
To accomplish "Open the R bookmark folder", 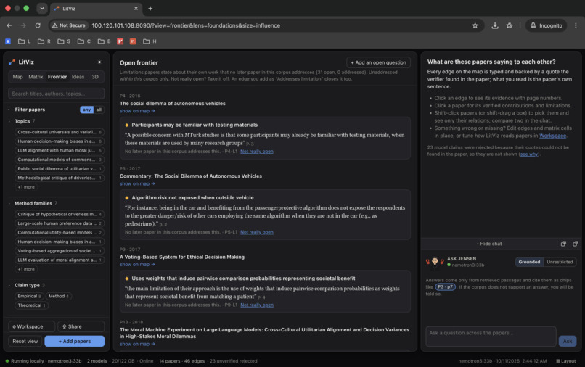I will point(44,41).
